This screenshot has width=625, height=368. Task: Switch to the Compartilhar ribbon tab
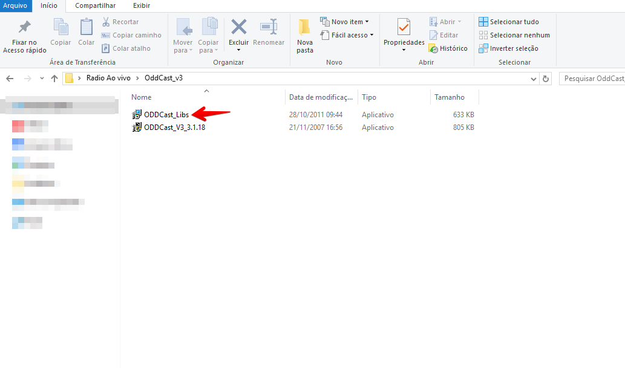click(x=95, y=5)
